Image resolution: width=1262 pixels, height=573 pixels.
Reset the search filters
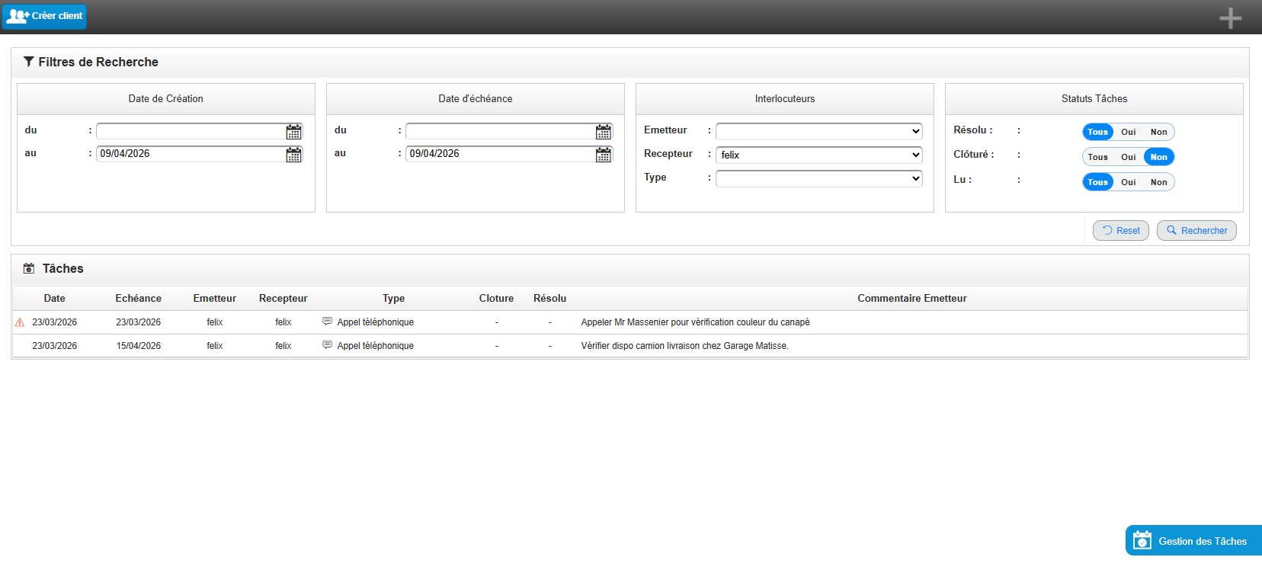click(x=1120, y=230)
